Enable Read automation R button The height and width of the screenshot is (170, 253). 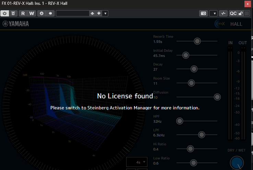(23, 13)
